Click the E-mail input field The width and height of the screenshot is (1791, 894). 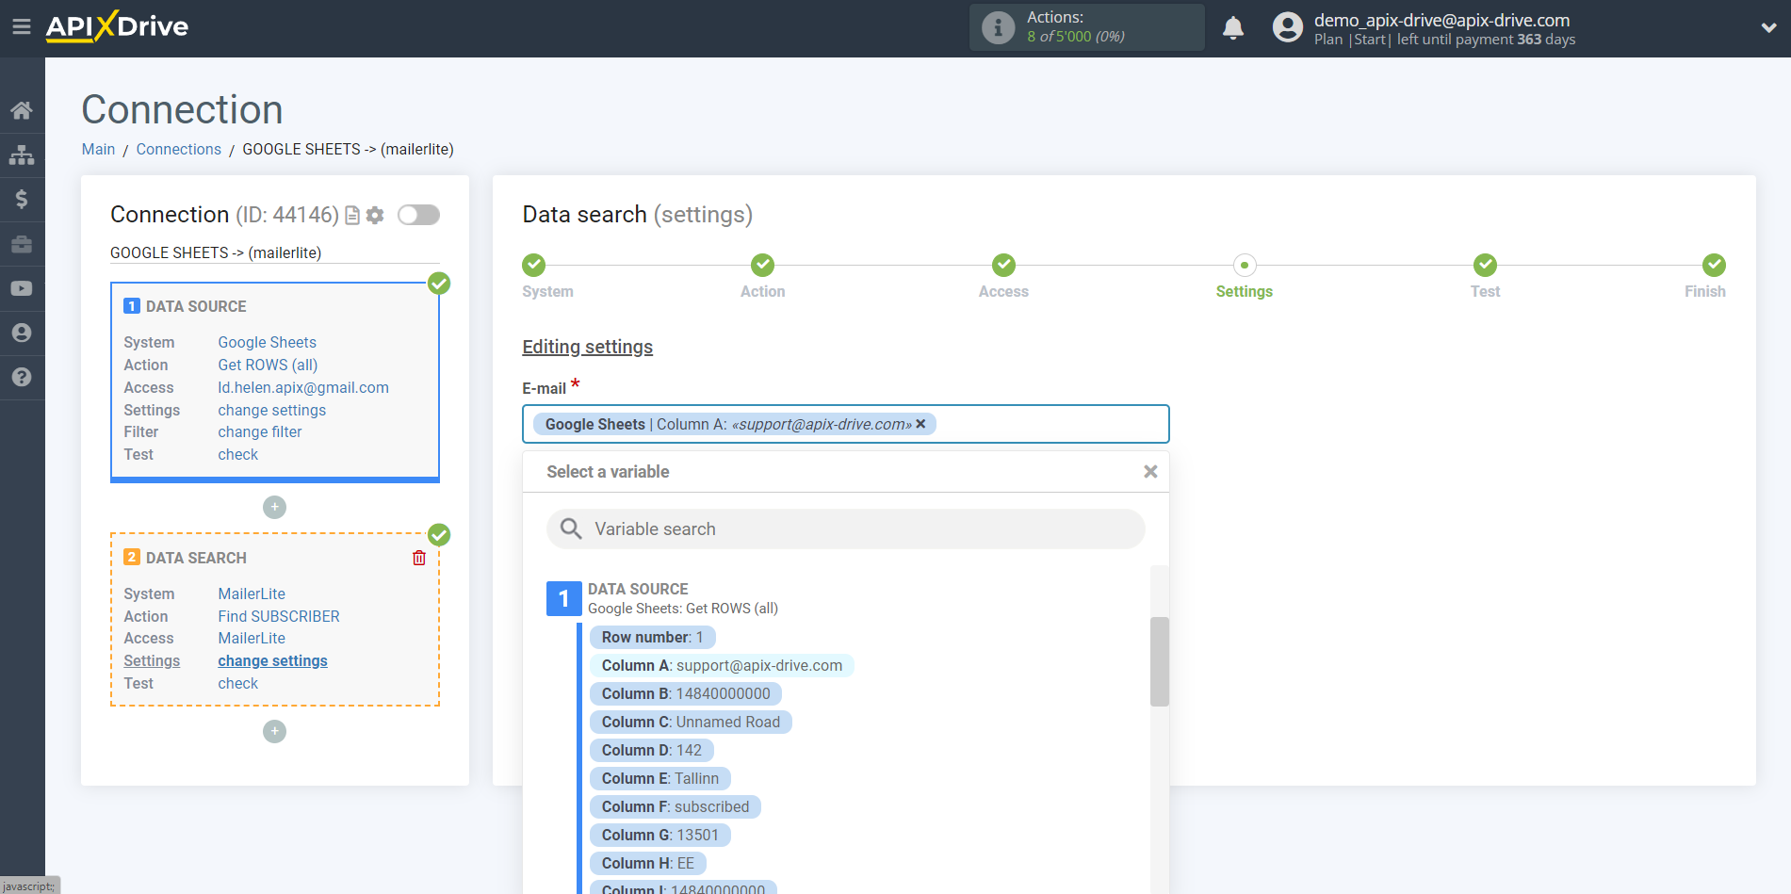845,424
